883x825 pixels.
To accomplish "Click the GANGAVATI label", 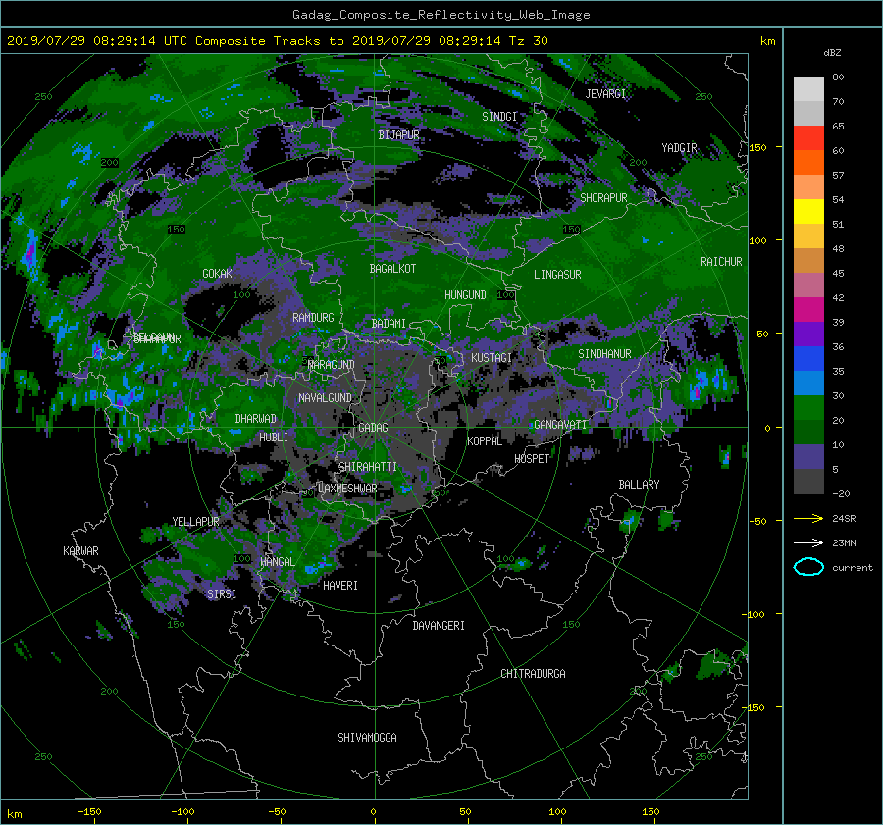I will pyautogui.click(x=560, y=425).
